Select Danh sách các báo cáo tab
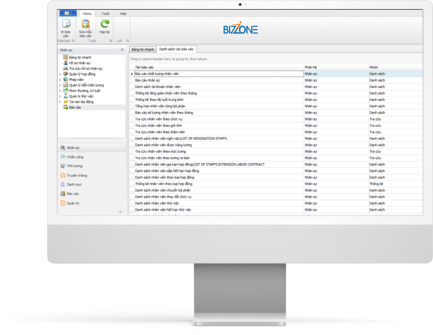Viewport: 433px width, 335px height. coord(176,49)
